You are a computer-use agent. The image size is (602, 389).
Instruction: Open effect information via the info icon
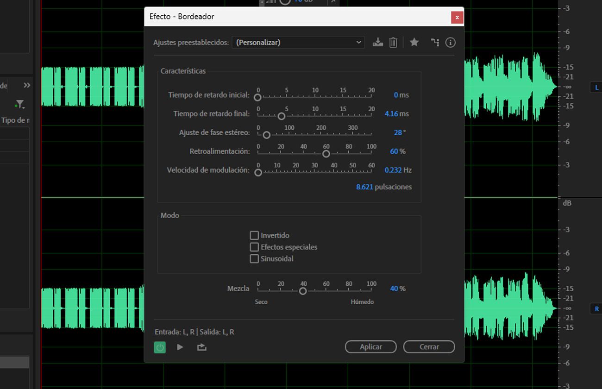pos(450,42)
